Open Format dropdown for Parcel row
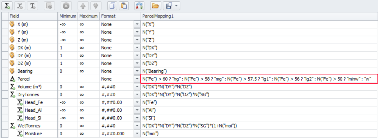The image size is (378, 138). [137, 79]
